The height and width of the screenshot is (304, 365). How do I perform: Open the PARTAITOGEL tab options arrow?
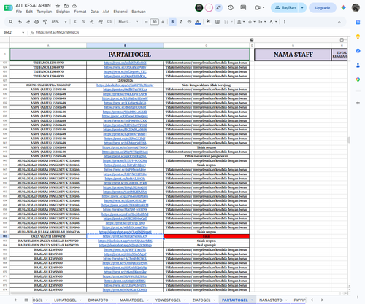(x=252, y=300)
